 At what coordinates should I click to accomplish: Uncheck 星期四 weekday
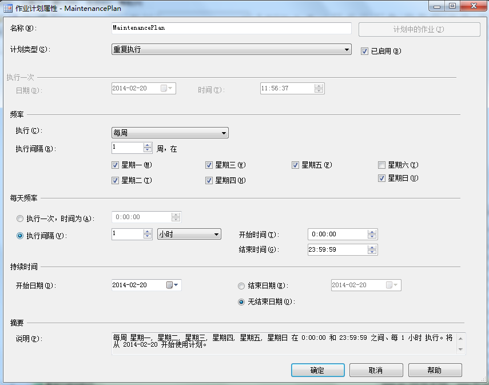click(x=209, y=180)
